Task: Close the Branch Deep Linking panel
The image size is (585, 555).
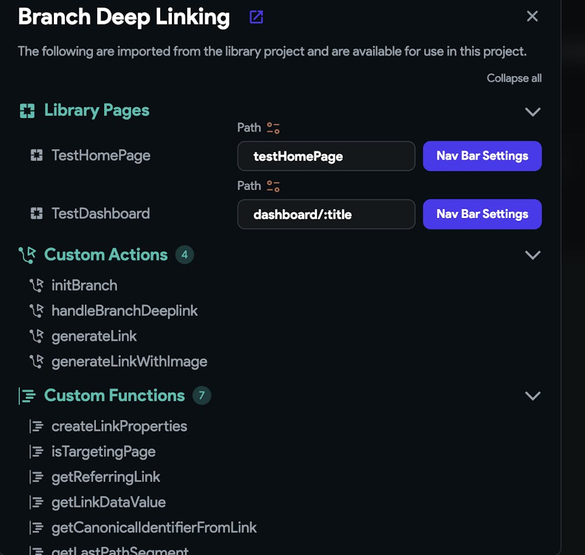Action: click(532, 16)
